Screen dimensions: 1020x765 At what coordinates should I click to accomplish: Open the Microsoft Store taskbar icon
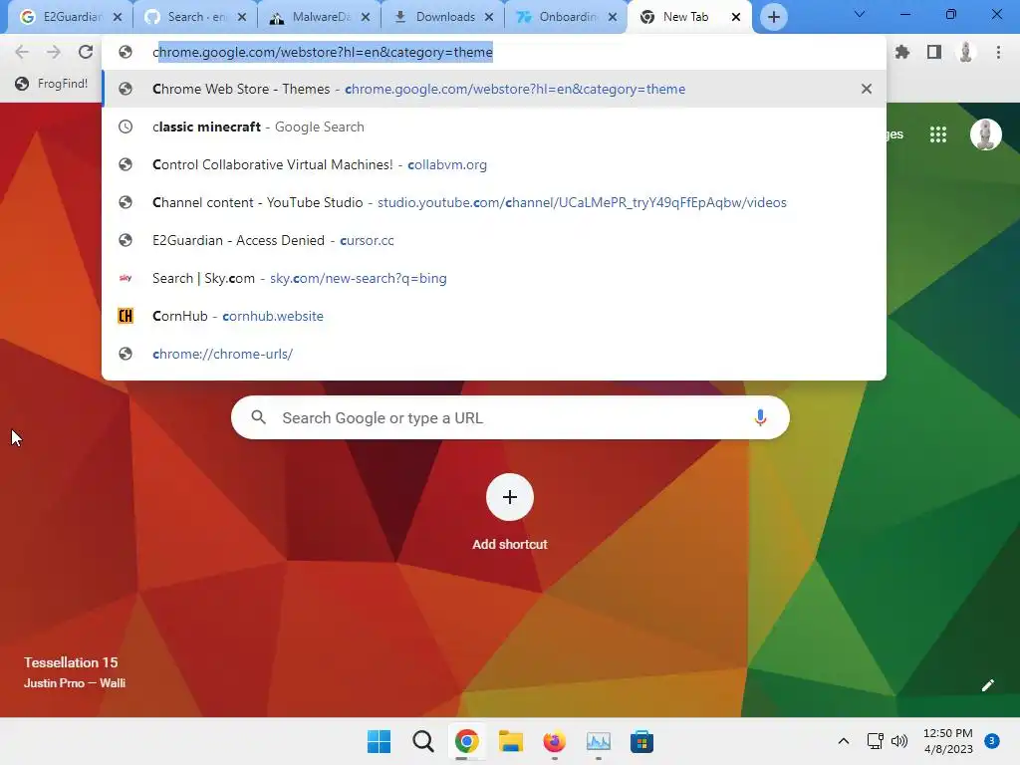(x=641, y=741)
